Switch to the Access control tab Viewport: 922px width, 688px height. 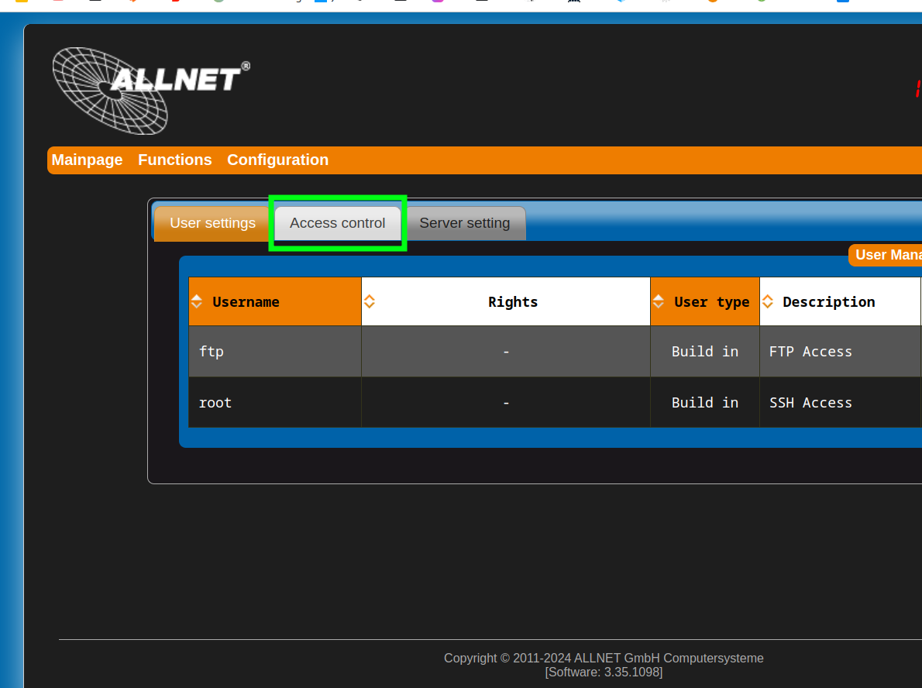[338, 223]
